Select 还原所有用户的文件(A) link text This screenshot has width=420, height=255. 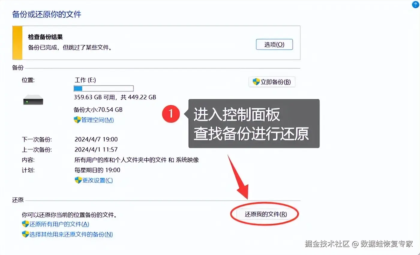click(x=59, y=224)
